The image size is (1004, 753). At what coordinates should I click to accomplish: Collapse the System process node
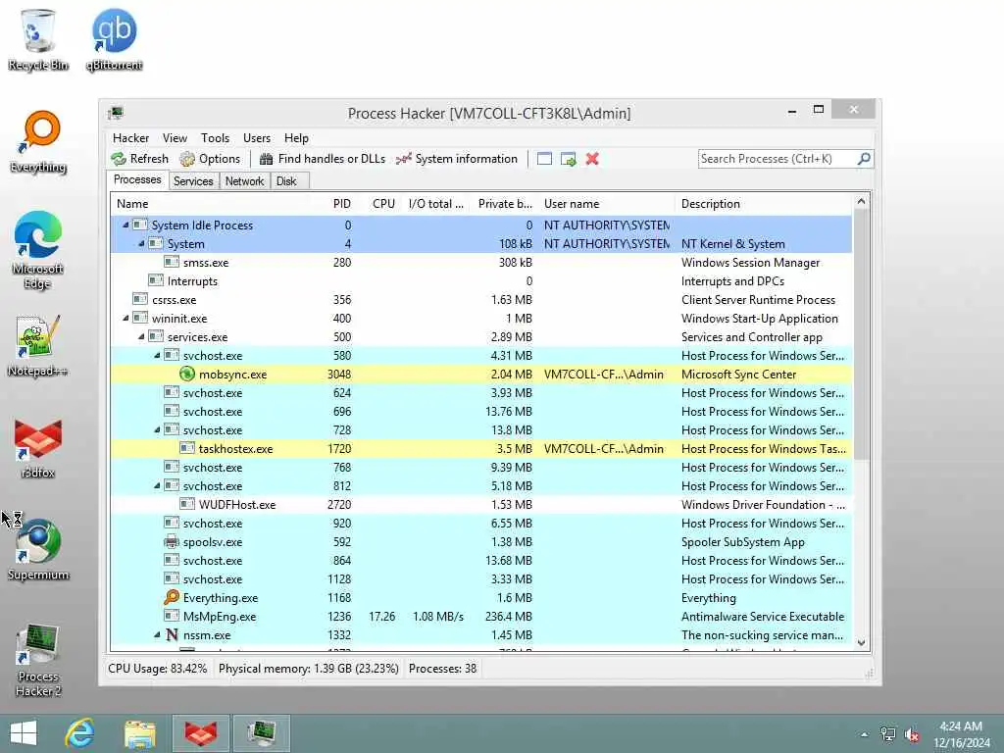(141, 243)
